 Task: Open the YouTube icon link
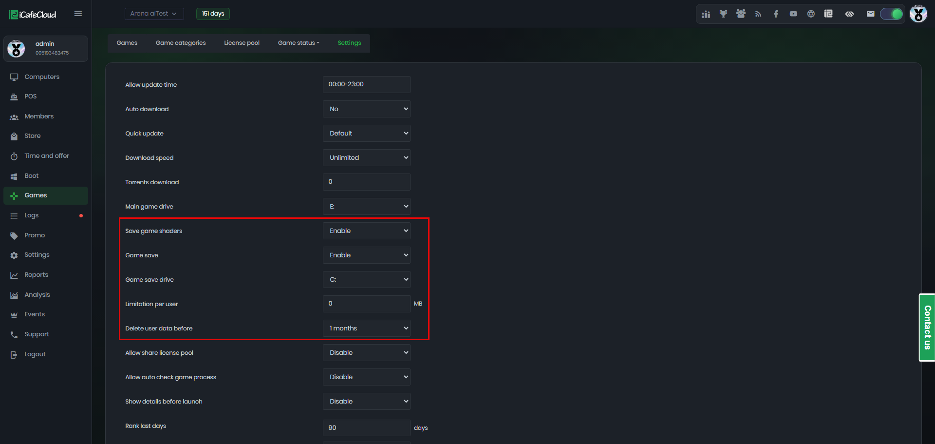[x=793, y=14]
